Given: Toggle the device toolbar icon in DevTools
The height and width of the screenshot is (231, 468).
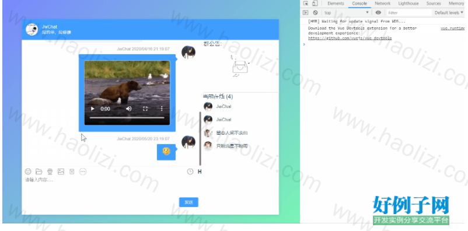Looking at the screenshot, I should [x=315, y=3].
